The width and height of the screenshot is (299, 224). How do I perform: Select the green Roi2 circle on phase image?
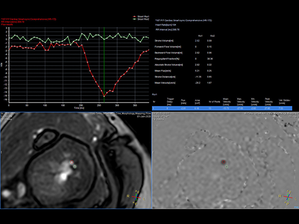227,167
